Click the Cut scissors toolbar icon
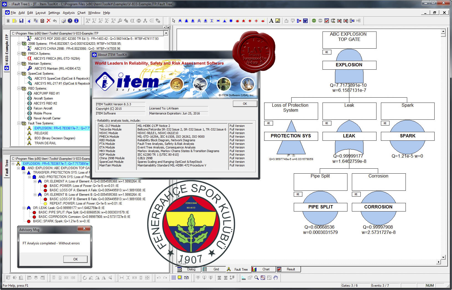 pos(29,21)
